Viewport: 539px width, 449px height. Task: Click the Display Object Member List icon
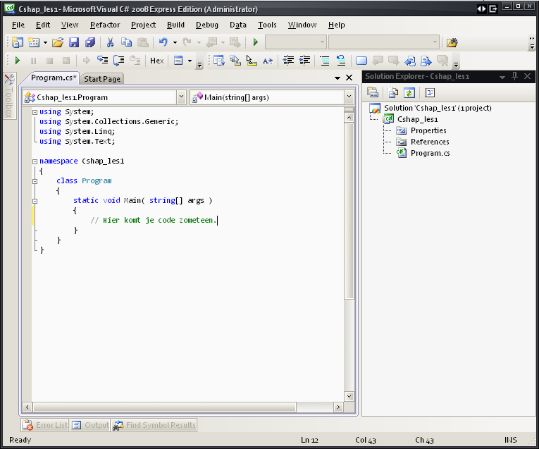219,61
